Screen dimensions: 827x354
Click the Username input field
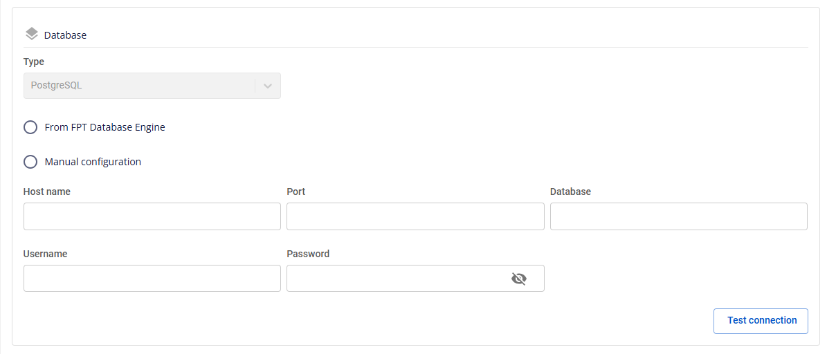[x=152, y=278]
